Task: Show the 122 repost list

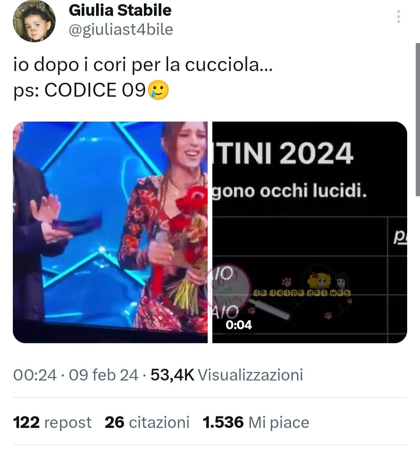Action: point(52,422)
